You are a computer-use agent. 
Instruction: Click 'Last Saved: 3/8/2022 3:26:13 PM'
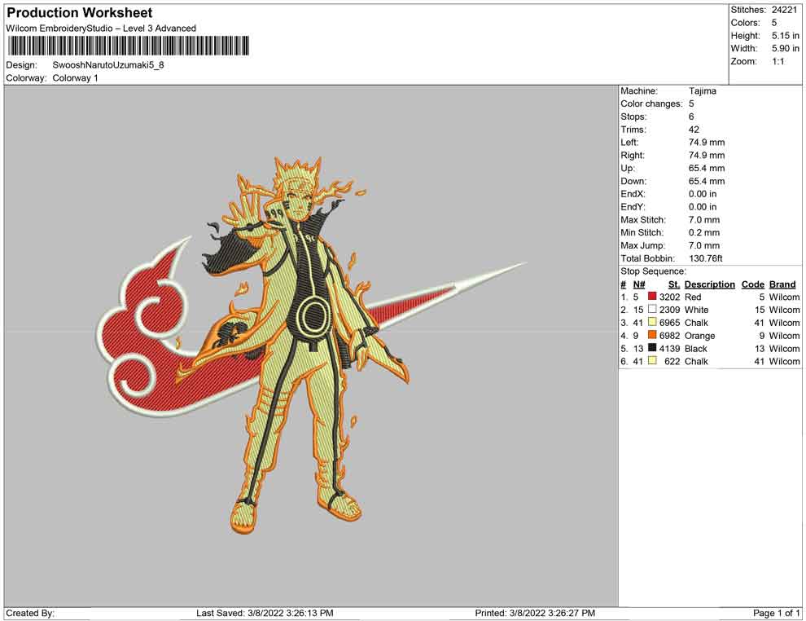tap(265, 613)
